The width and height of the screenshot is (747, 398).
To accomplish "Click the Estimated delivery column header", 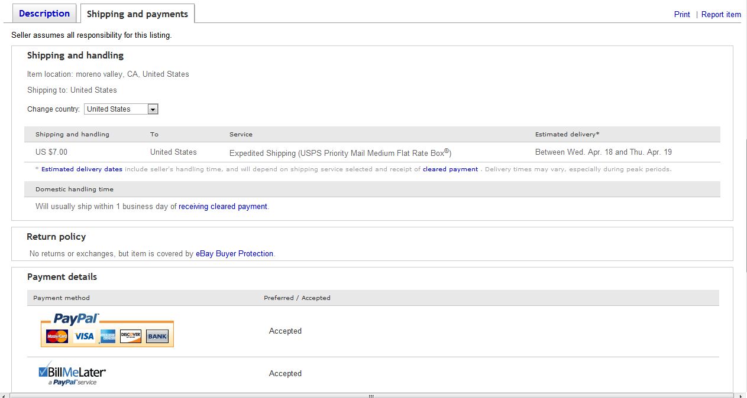I will [567, 135].
